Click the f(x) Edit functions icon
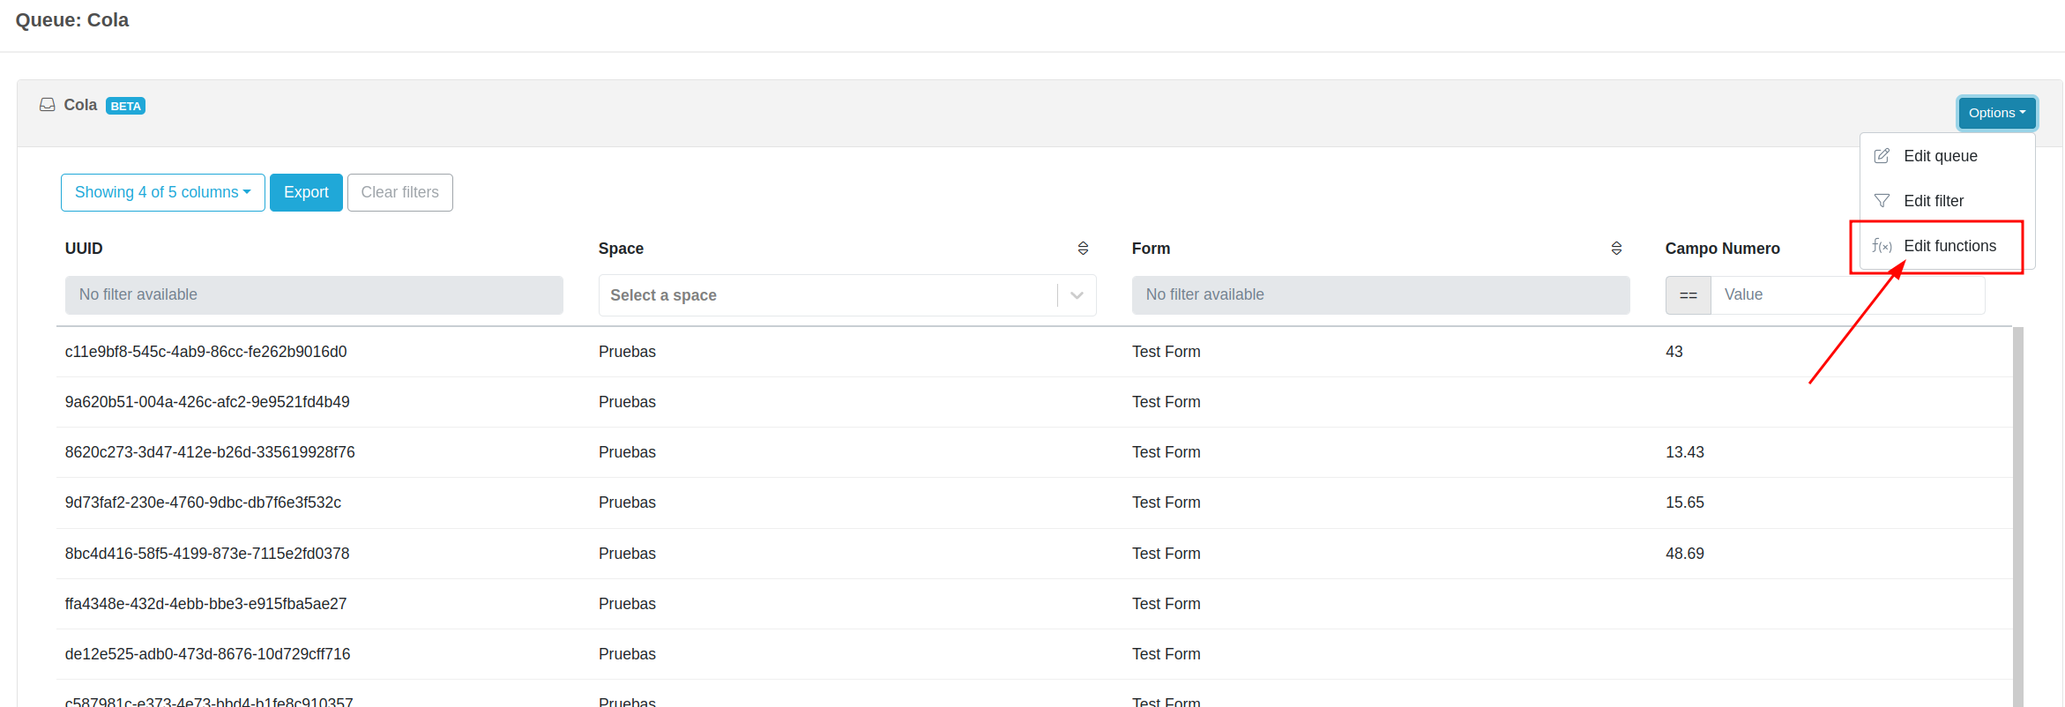2065x707 pixels. [x=1882, y=246]
